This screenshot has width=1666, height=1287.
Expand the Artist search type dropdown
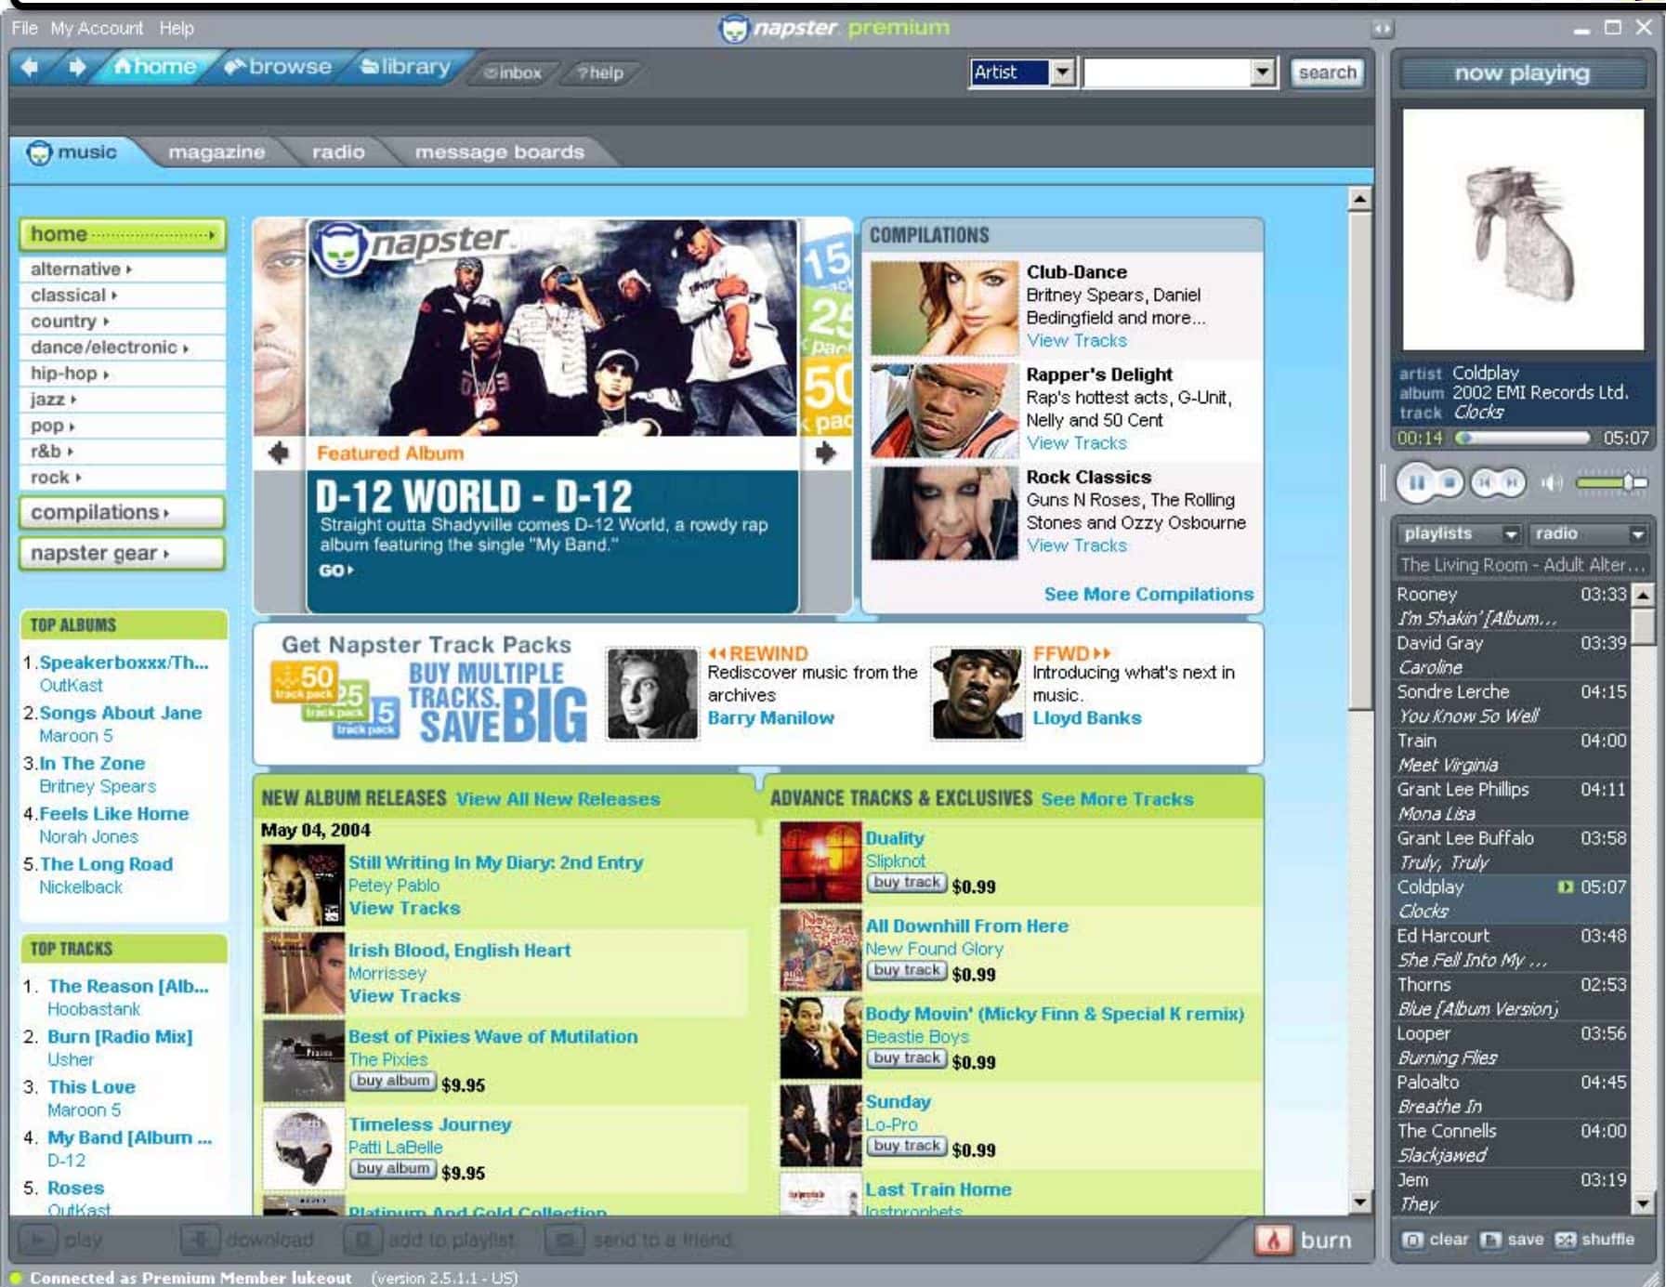1062,72
